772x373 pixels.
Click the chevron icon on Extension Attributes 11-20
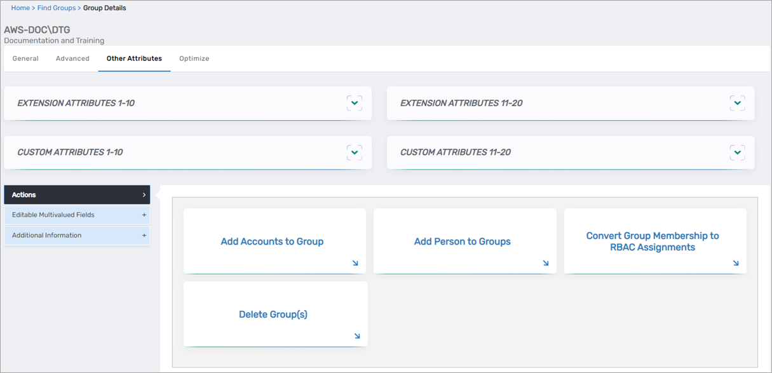738,102
